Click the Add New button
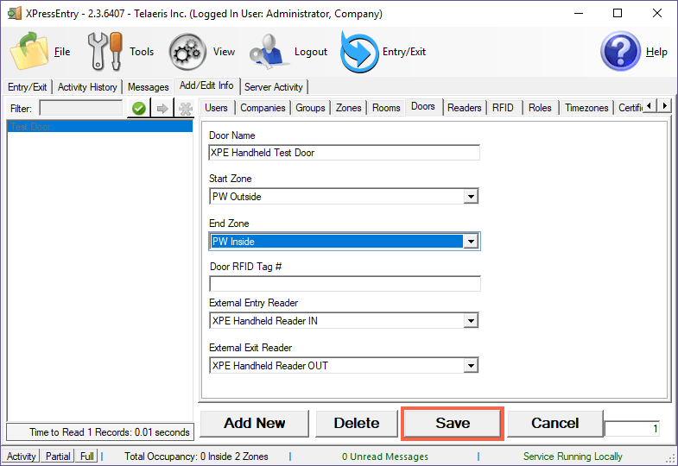The width and height of the screenshot is (678, 466). [255, 423]
